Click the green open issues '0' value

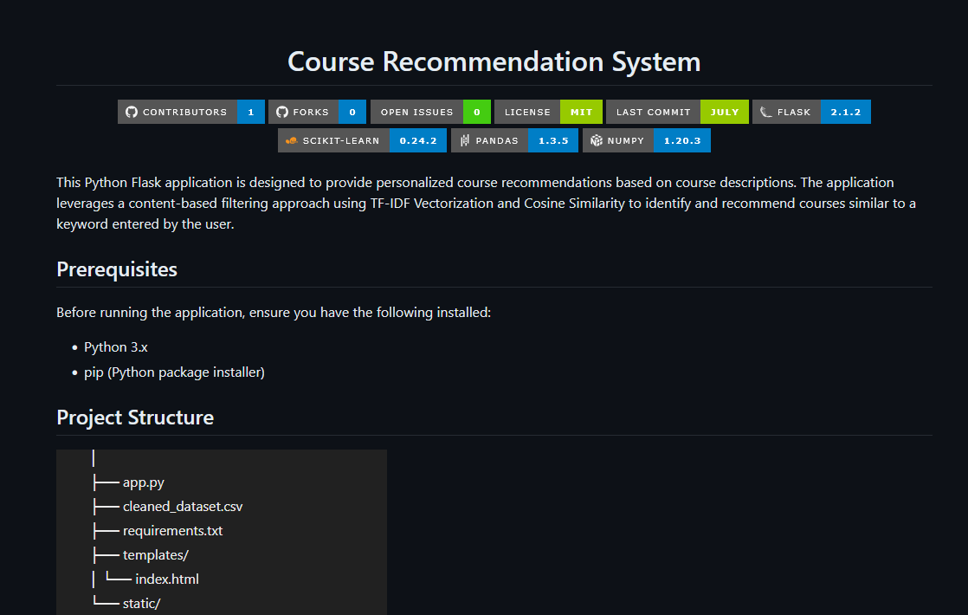(x=477, y=112)
